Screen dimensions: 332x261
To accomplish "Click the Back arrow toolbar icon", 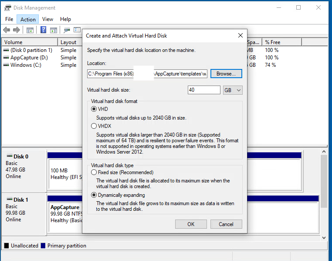I will coord(7,30).
